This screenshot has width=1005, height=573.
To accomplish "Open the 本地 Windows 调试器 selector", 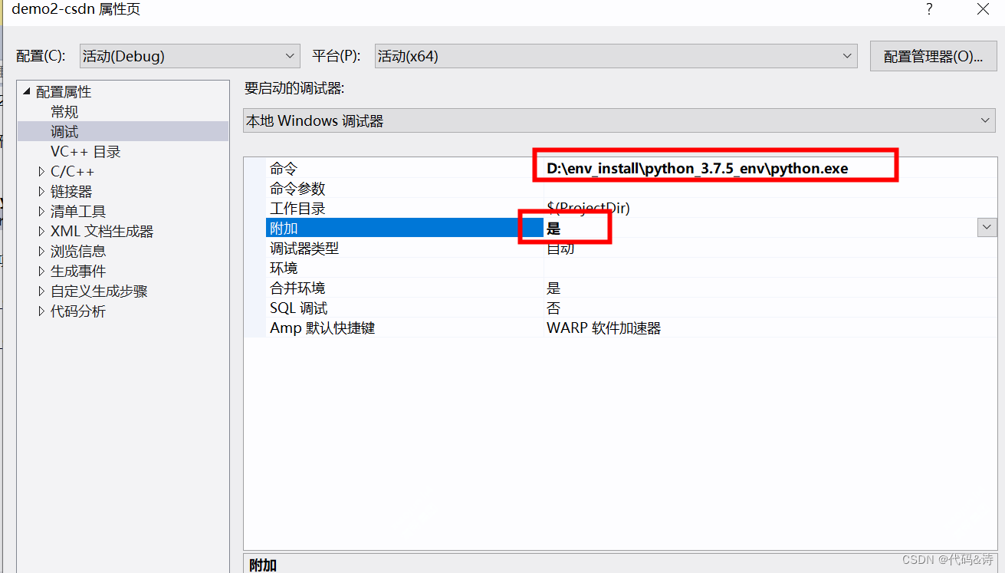I will (x=986, y=120).
